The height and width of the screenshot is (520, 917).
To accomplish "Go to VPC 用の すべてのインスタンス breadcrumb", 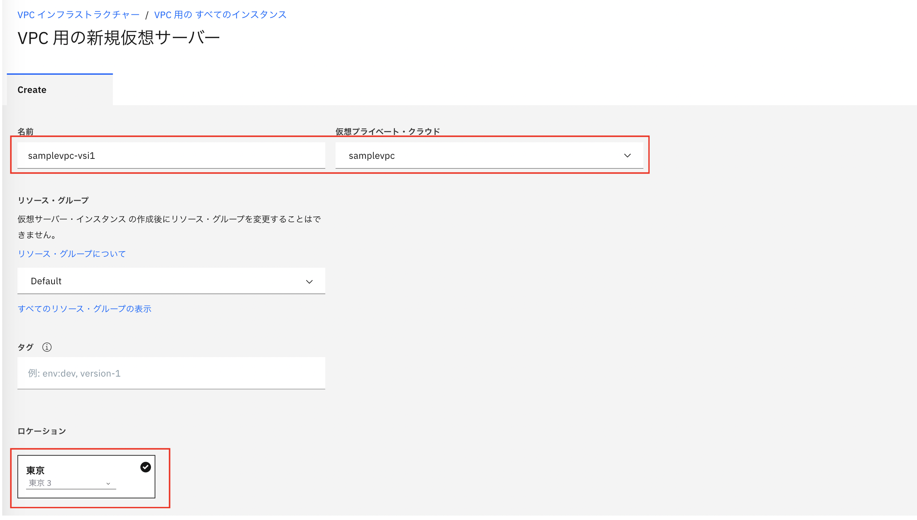I will click(220, 15).
